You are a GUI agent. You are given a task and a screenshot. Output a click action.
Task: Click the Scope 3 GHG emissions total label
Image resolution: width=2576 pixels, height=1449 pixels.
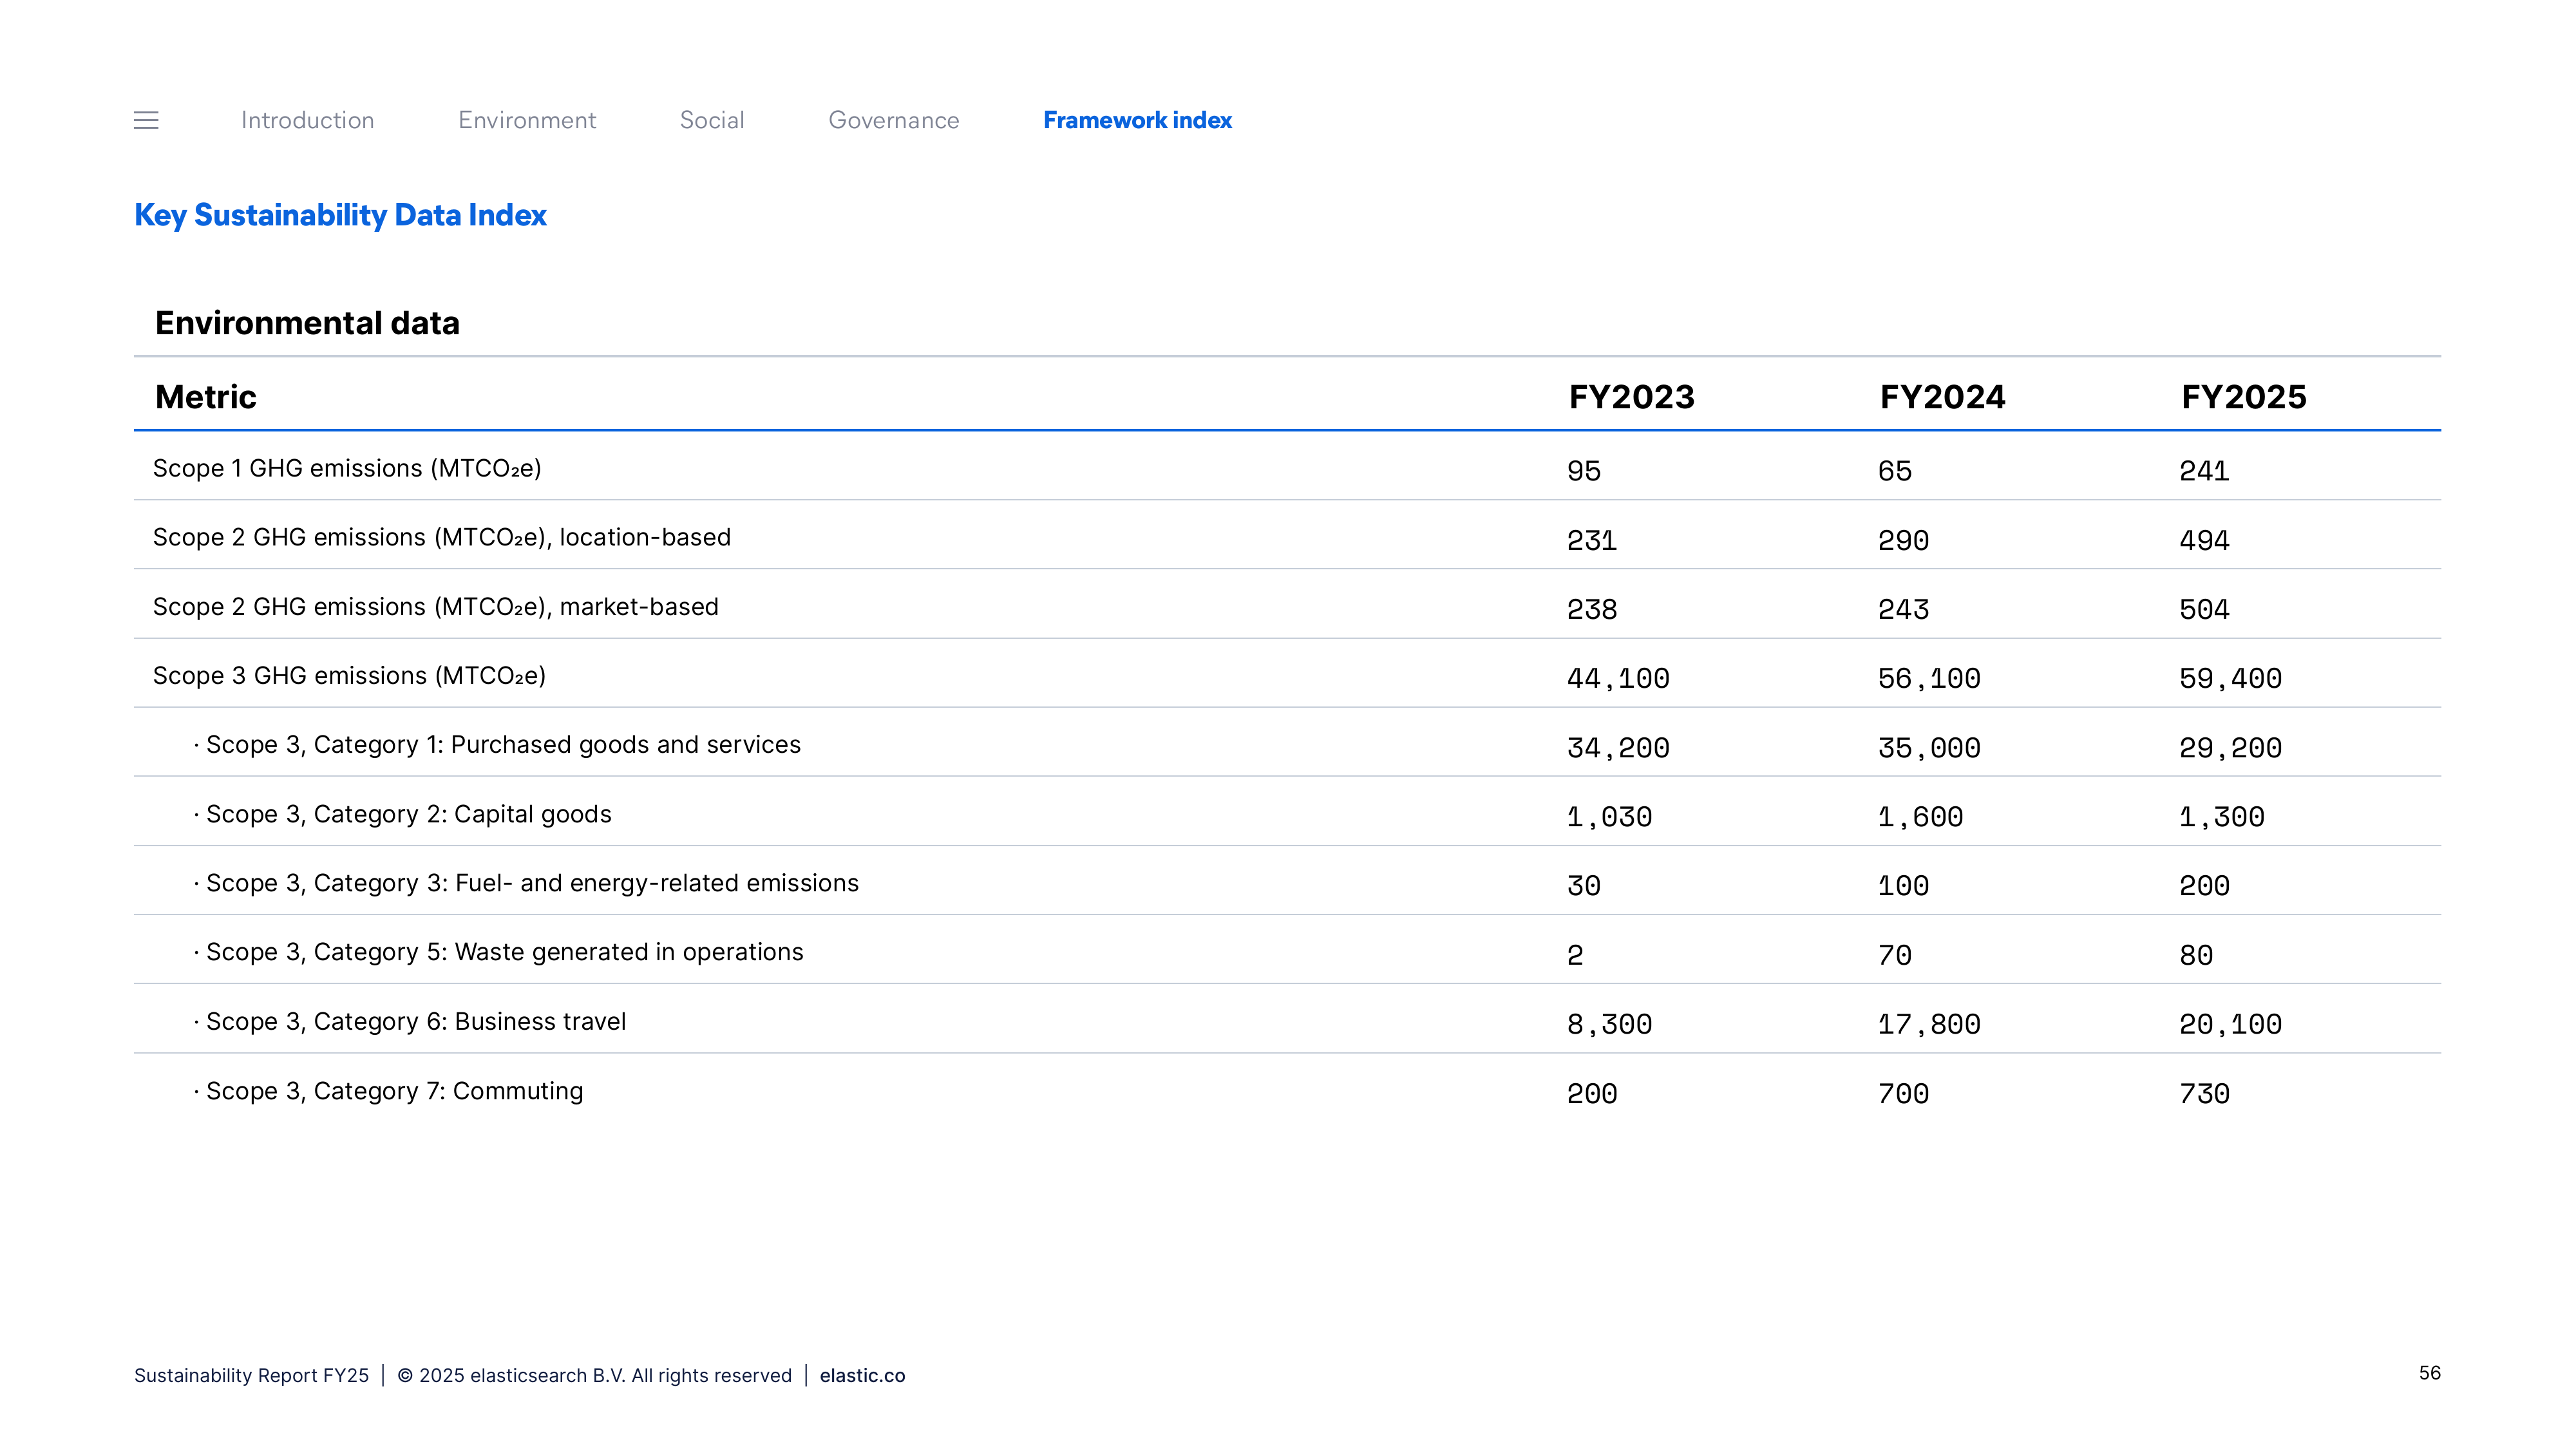[x=349, y=676]
